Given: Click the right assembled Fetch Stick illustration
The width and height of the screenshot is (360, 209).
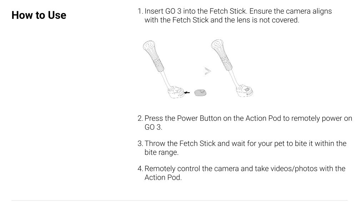Looking at the screenshot, I should (232, 68).
